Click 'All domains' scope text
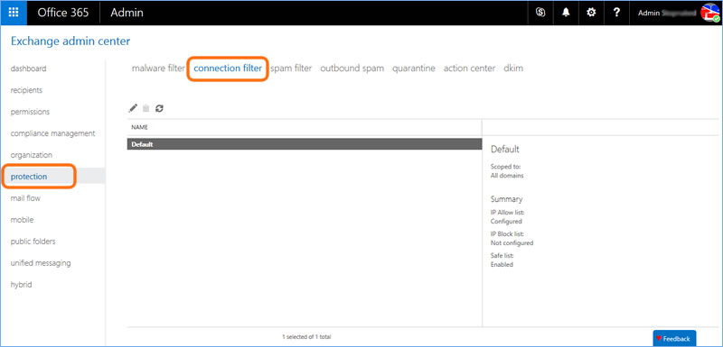 507,176
